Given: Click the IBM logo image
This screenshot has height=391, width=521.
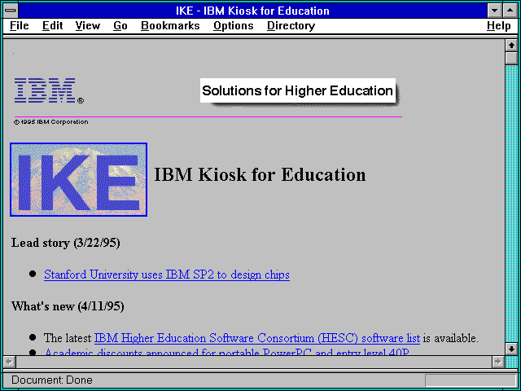Looking at the screenshot, I should point(49,90).
